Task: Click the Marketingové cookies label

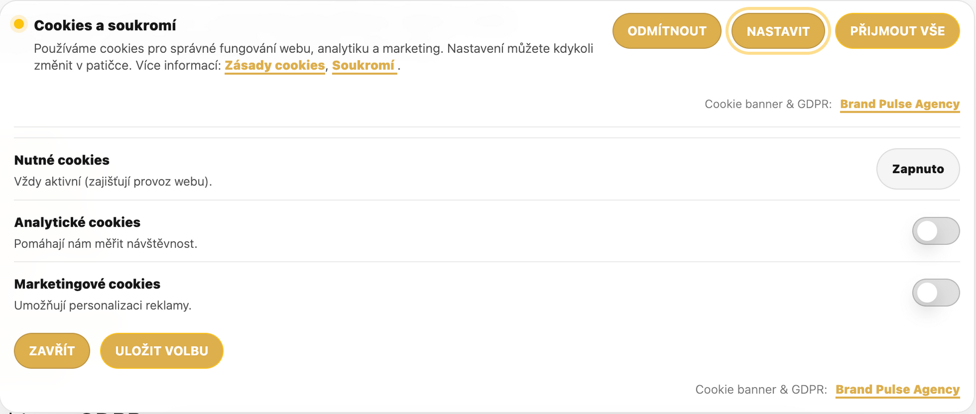Action: tap(87, 284)
